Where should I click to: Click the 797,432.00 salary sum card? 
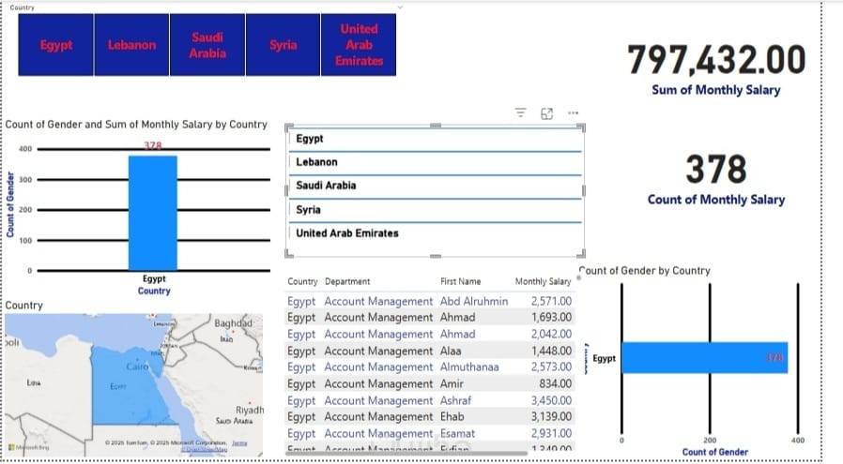tap(716, 59)
